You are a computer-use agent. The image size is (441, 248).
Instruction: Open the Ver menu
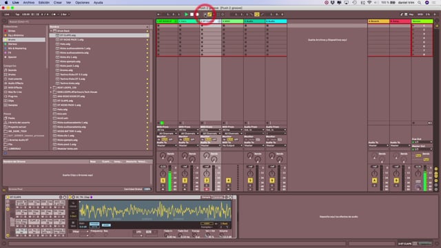pyautogui.click(x=68, y=3)
